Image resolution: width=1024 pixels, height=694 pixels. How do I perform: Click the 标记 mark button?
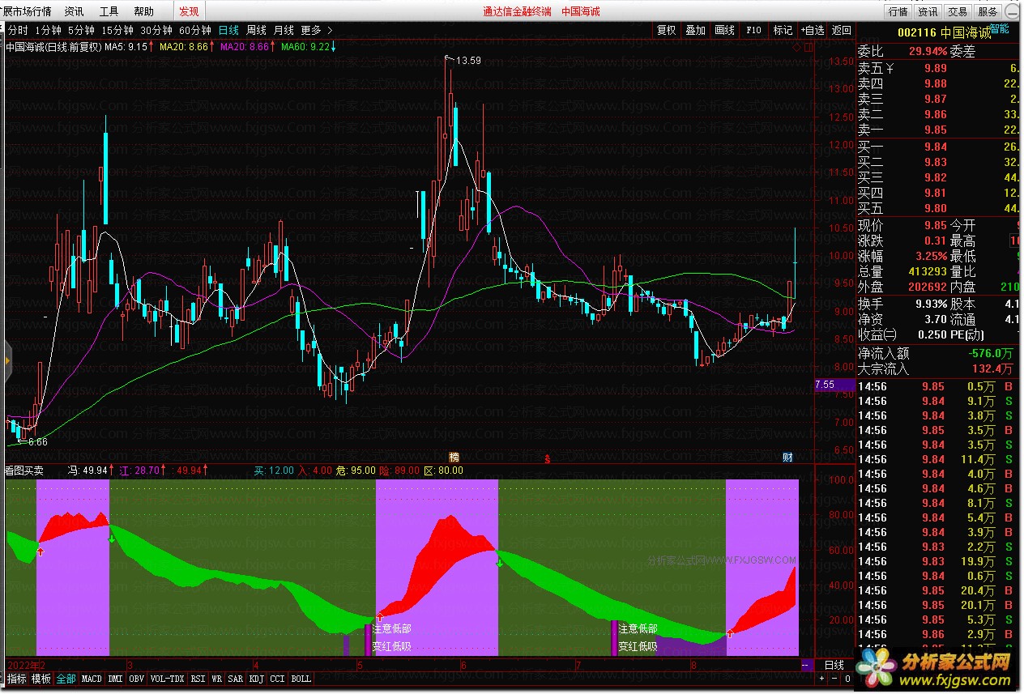(x=783, y=30)
